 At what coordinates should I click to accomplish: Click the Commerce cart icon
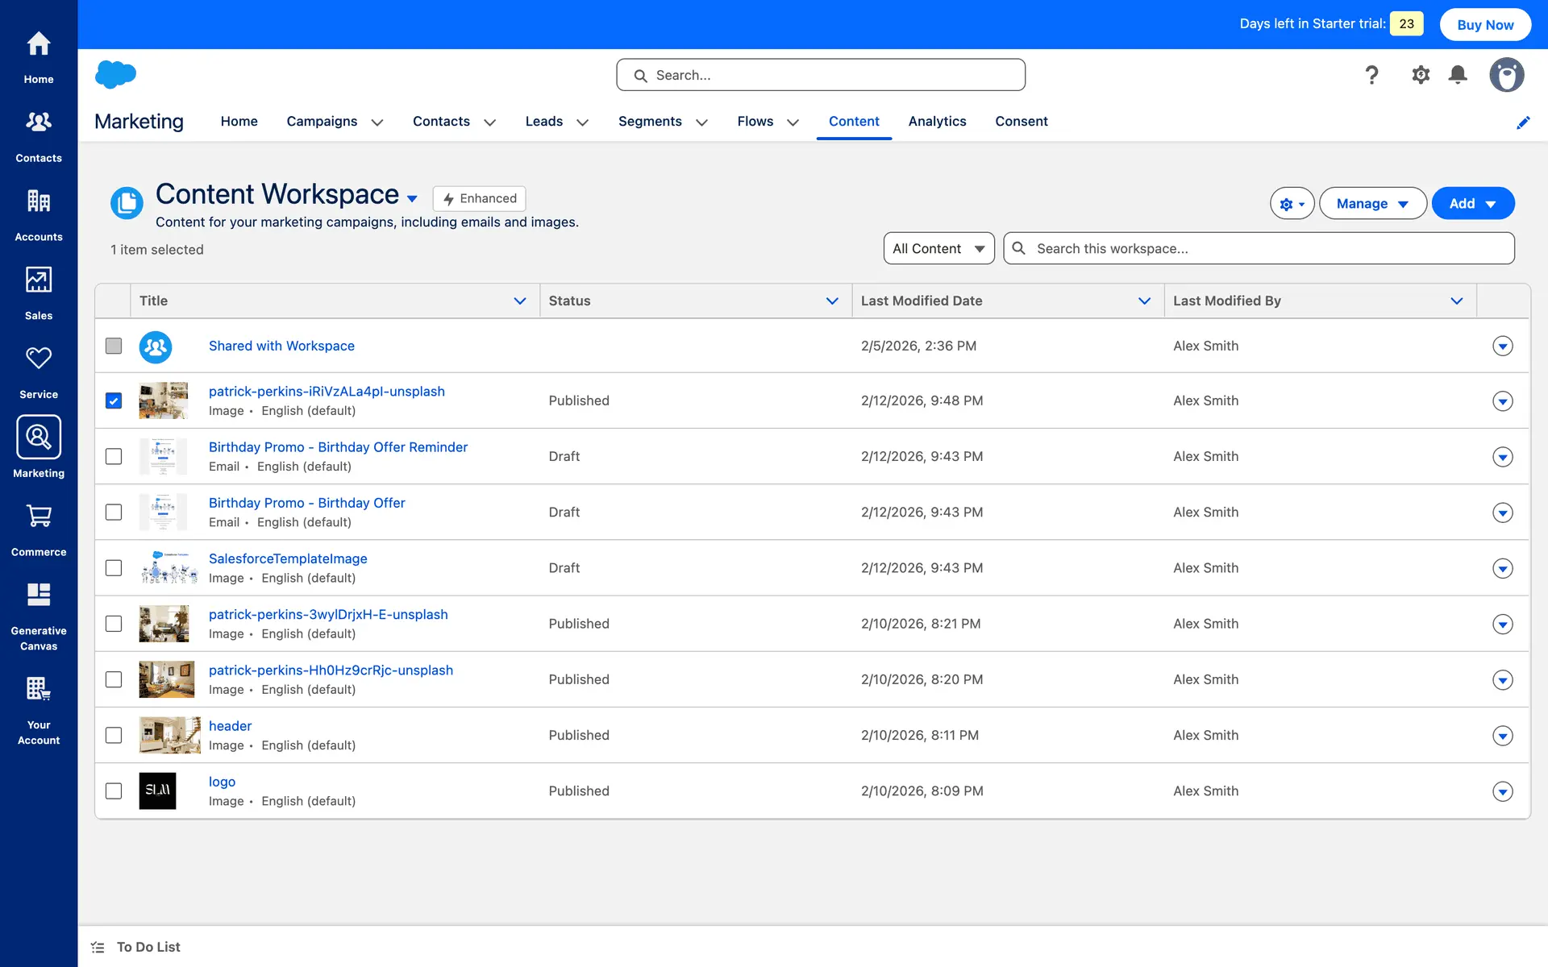pos(39,517)
